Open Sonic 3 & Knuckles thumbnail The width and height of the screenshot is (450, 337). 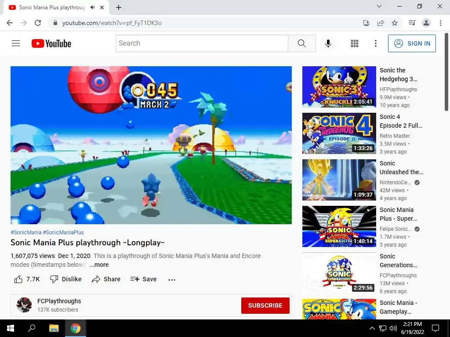point(339,86)
